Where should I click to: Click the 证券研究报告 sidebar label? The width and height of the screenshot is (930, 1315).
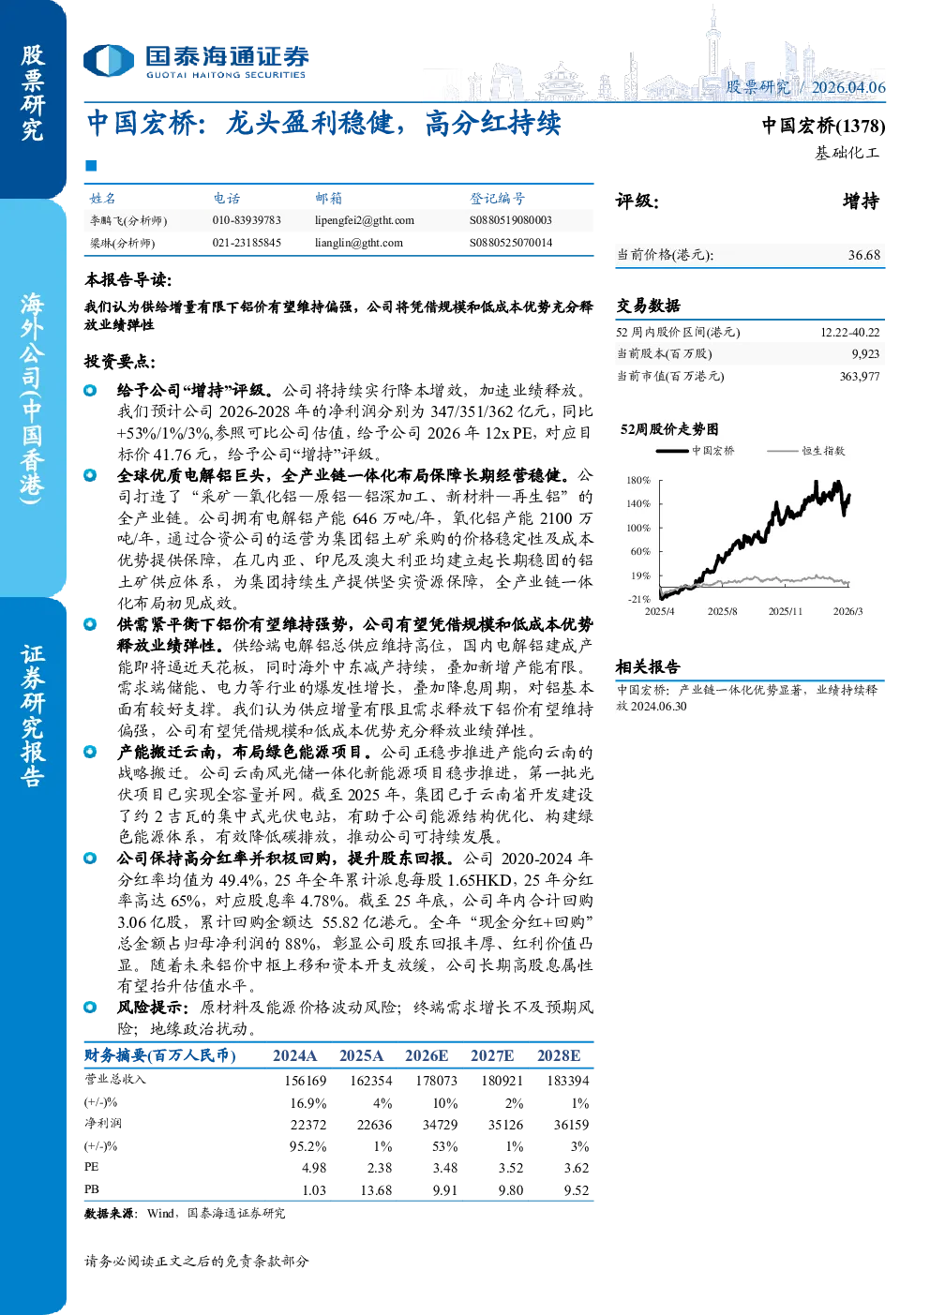pos(33,716)
